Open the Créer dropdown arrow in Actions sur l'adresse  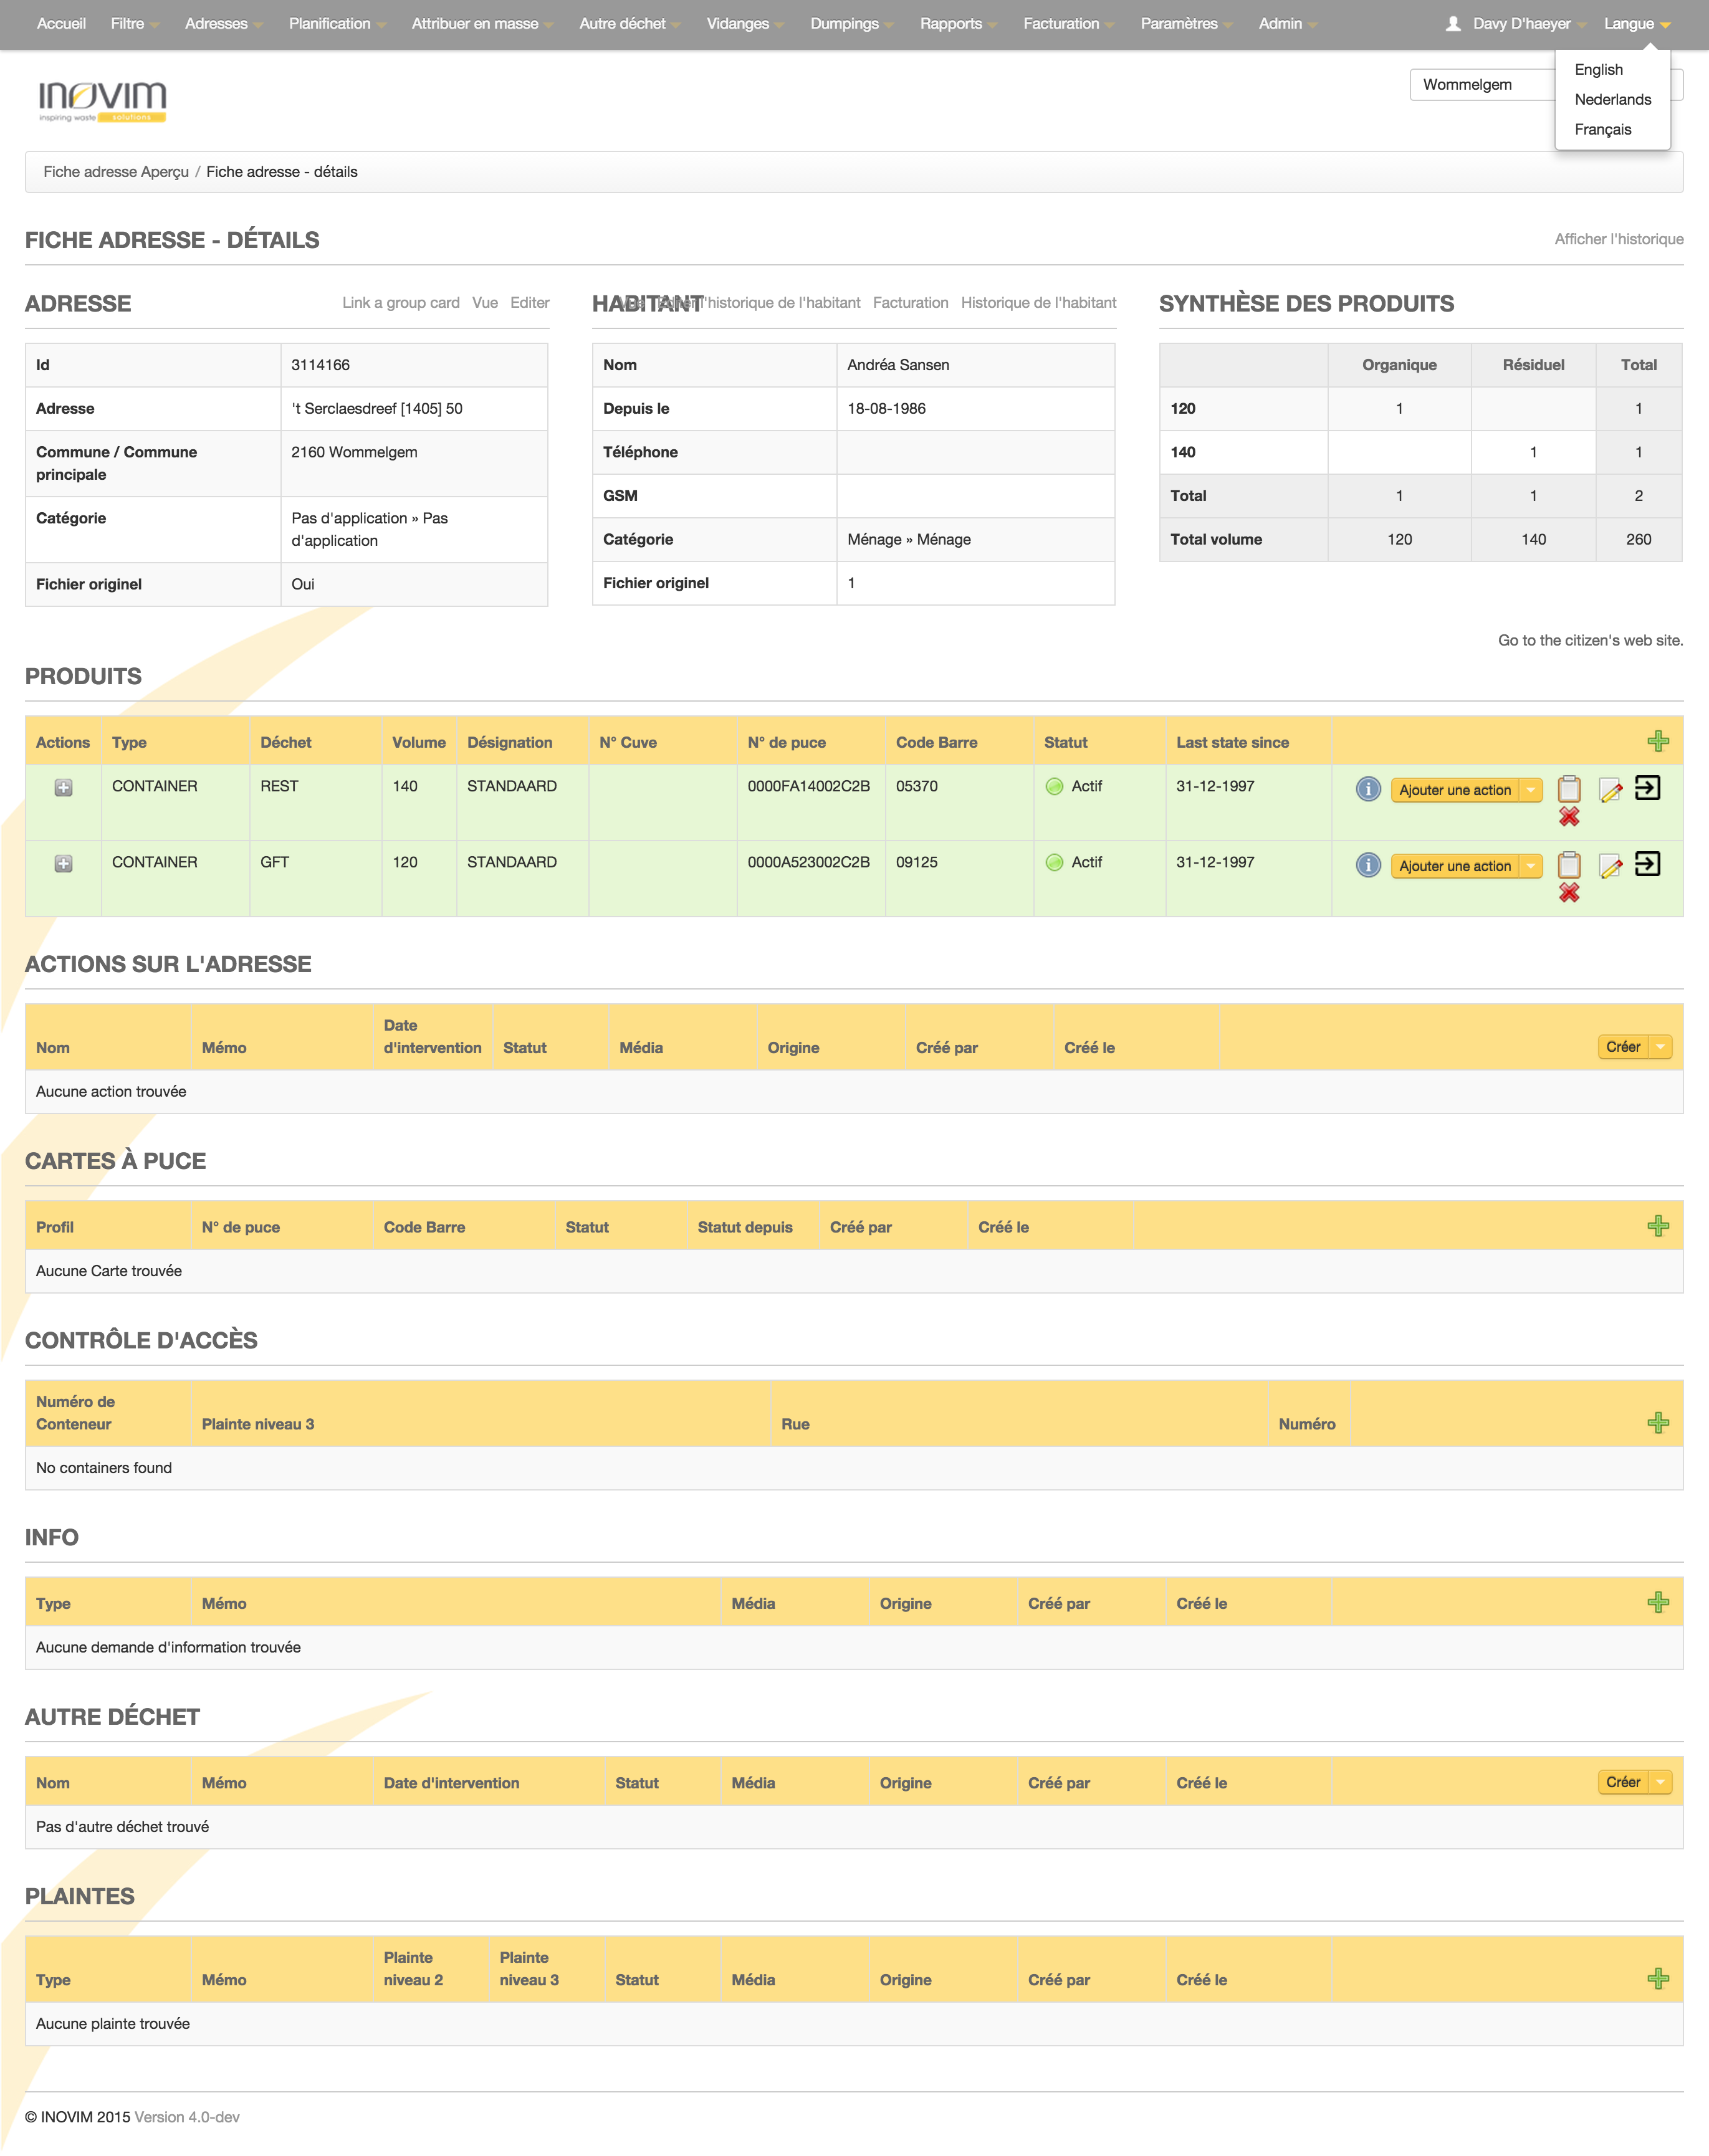1660,1047
